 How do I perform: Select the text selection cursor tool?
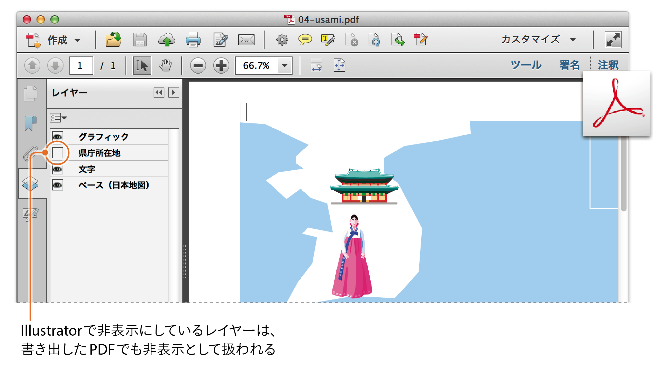[x=142, y=65]
